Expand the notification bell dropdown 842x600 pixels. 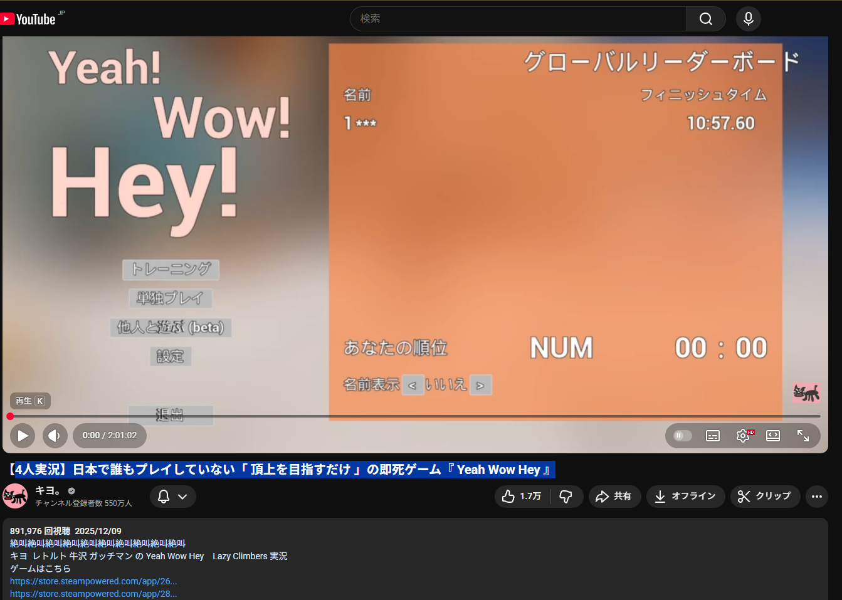coord(173,497)
